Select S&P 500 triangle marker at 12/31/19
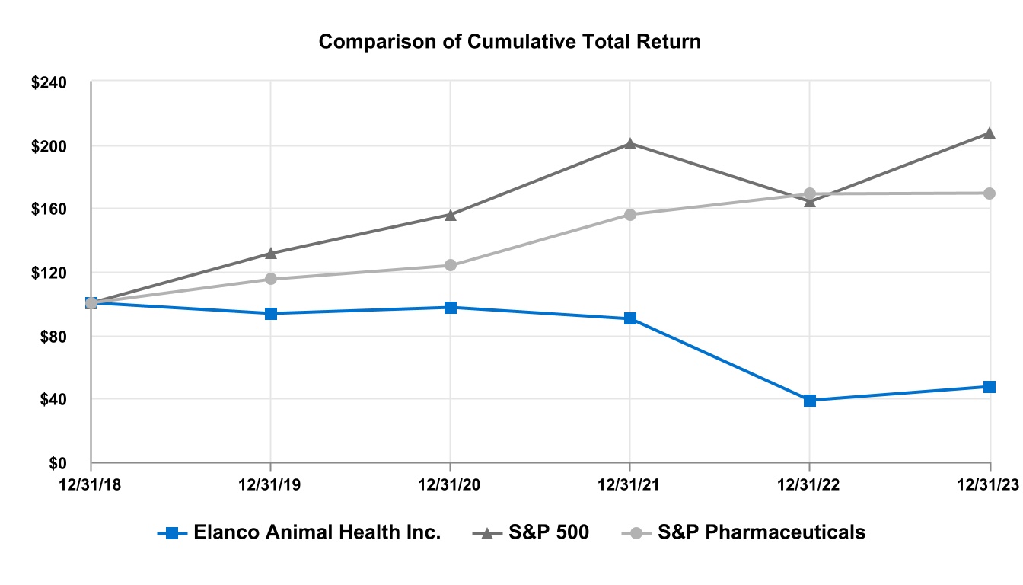The width and height of the screenshot is (1023, 585). tap(271, 253)
